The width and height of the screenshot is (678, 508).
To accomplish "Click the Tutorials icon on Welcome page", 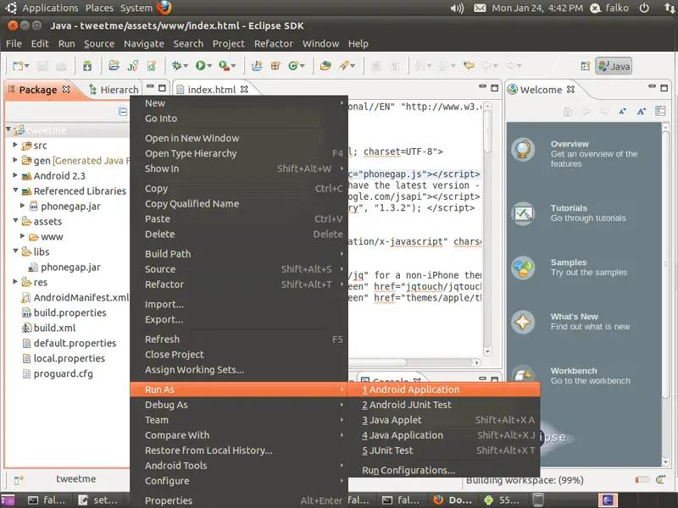I will (x=523, y=213).
